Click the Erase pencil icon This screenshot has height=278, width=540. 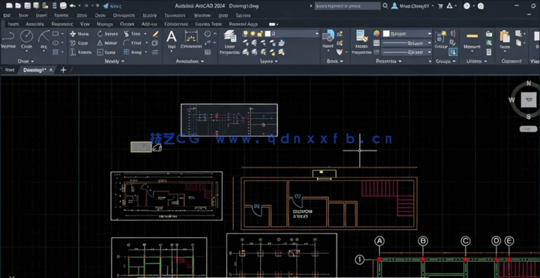(156, 34)
